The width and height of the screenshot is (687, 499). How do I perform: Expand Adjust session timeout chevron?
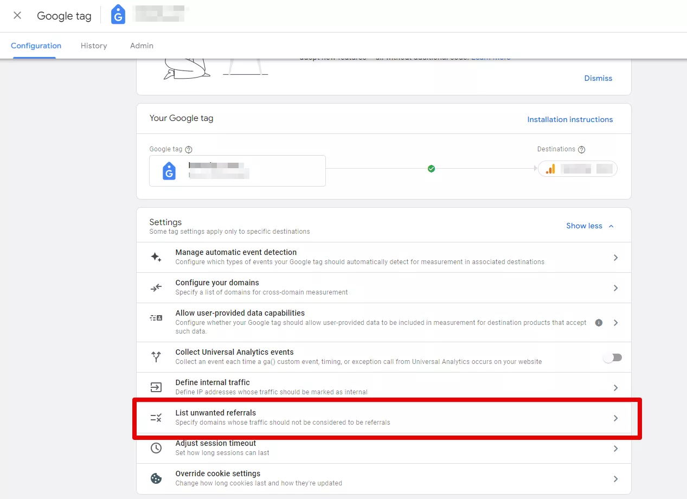pyautogui.click(x=615, y=449)
